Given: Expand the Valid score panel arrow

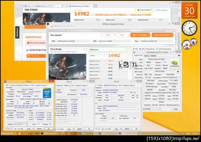Looking at the screenshot, I should tap(126, 50).
